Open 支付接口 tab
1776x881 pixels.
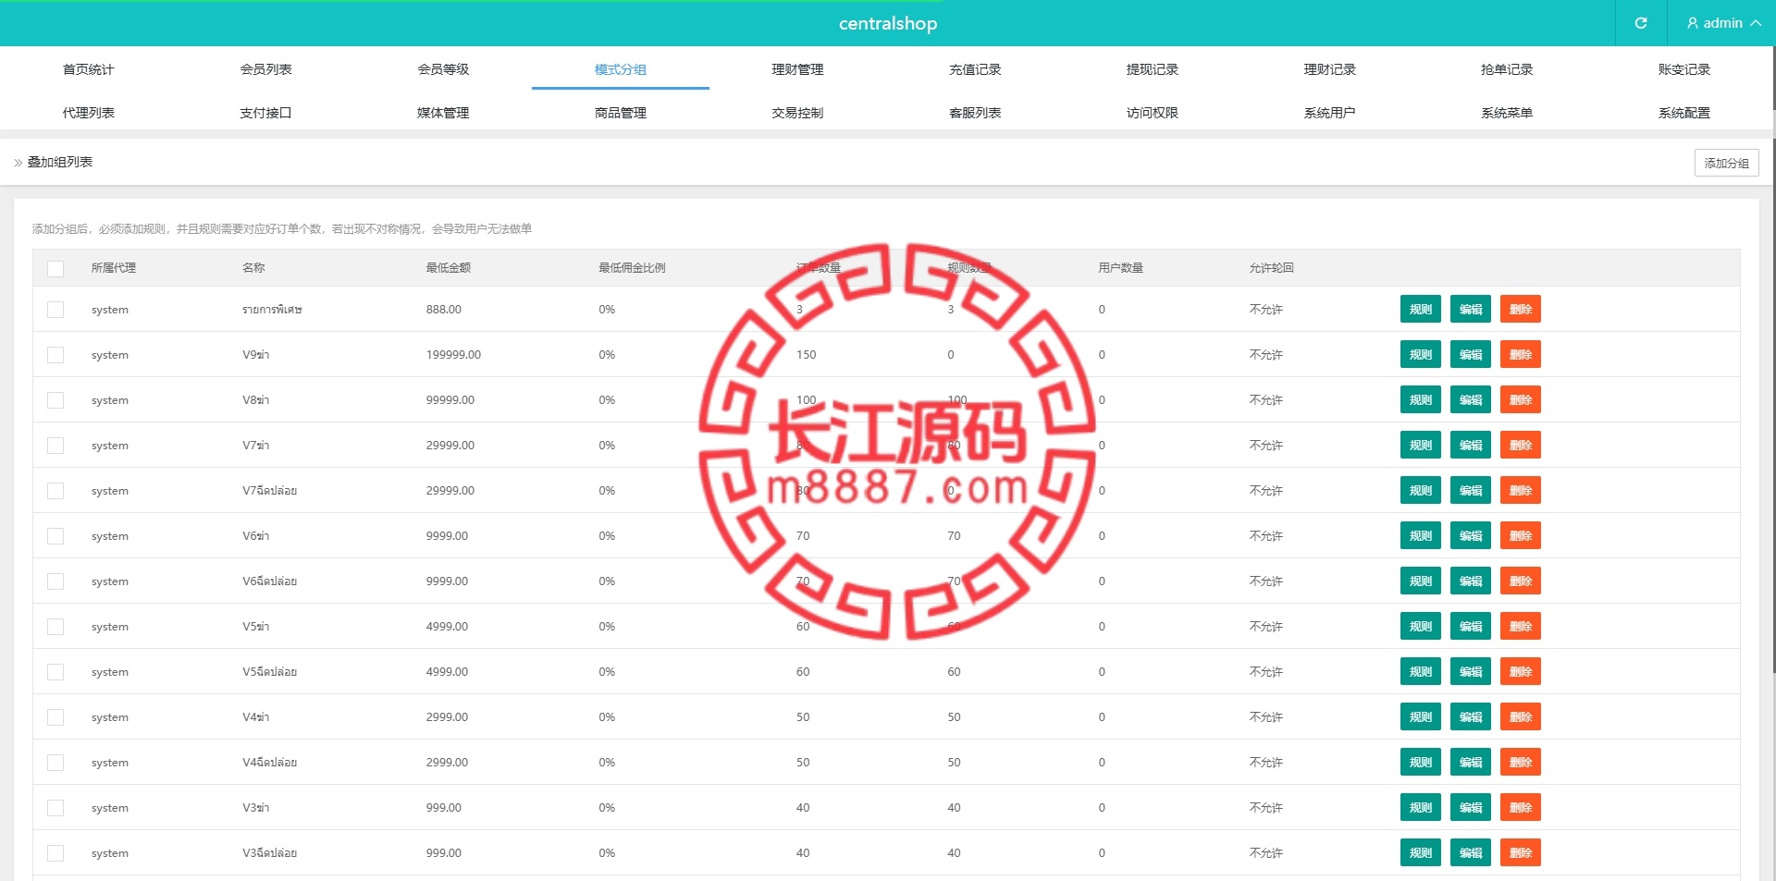click(x=265, y=113)
